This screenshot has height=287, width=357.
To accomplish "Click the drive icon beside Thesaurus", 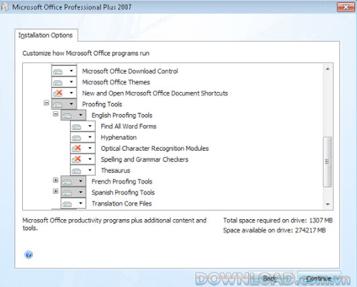I will [x=77, y=171].
